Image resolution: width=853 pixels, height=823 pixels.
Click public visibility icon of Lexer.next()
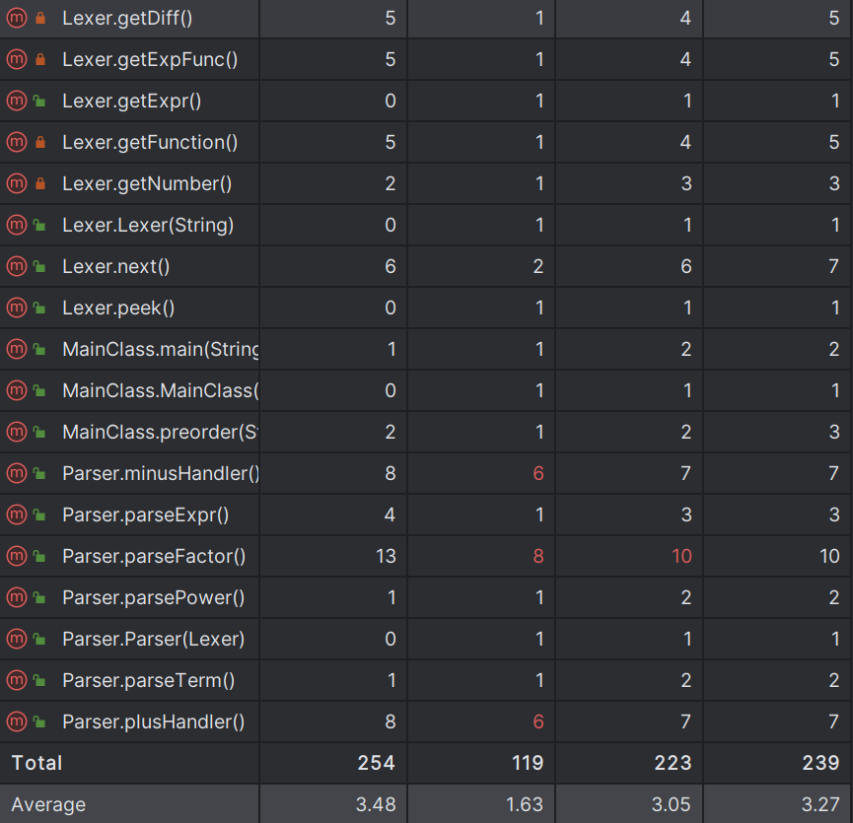pyautogui.click(x=39, y=266)
